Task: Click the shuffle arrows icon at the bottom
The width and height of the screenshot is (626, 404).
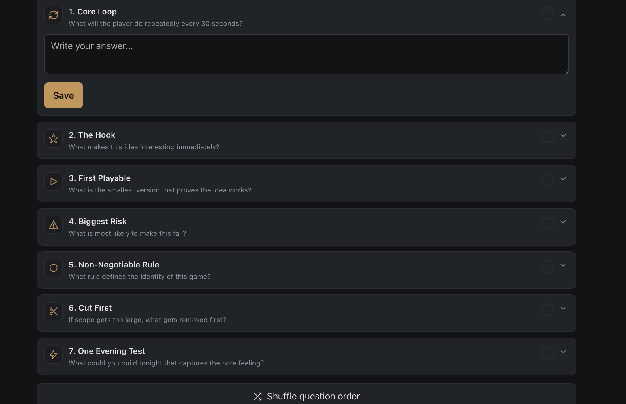Action: [x=258, y=397]
